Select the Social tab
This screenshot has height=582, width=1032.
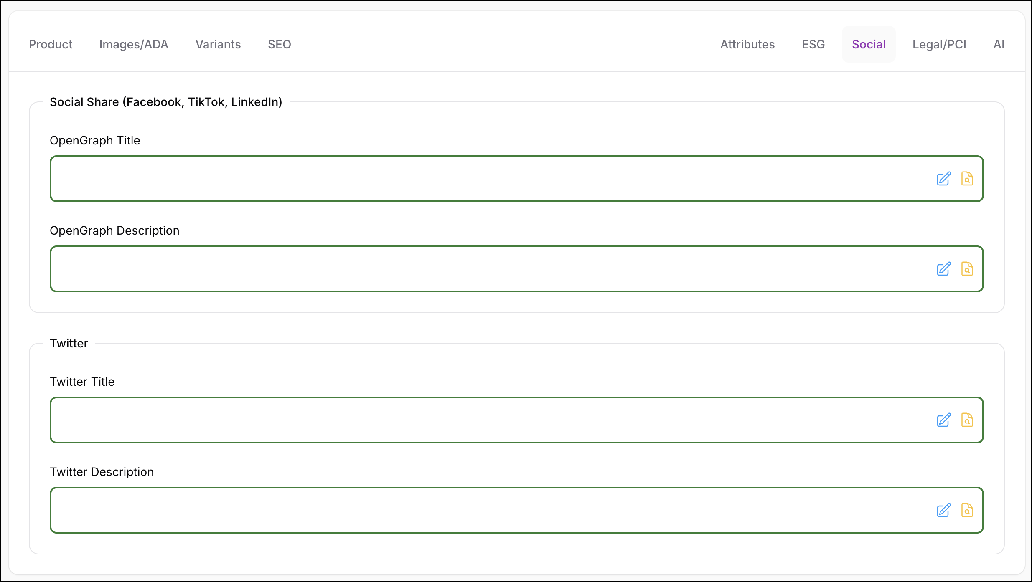pyautogui.click(x=869, y=44)
